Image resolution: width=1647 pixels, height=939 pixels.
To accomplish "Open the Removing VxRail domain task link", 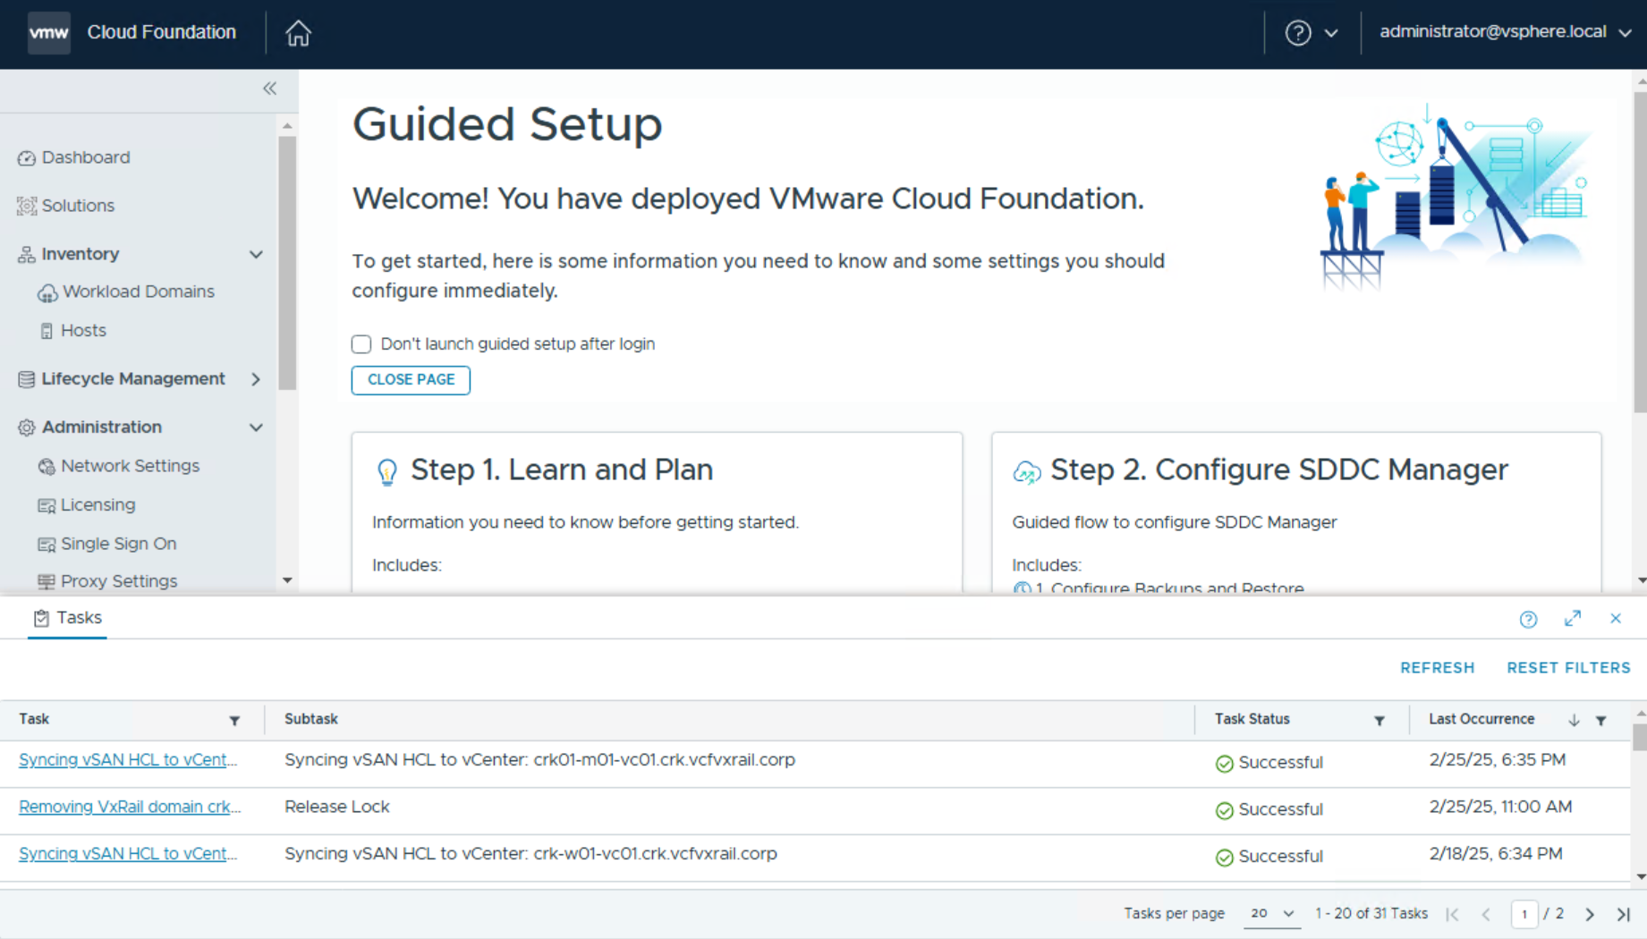I will (130, 807).
